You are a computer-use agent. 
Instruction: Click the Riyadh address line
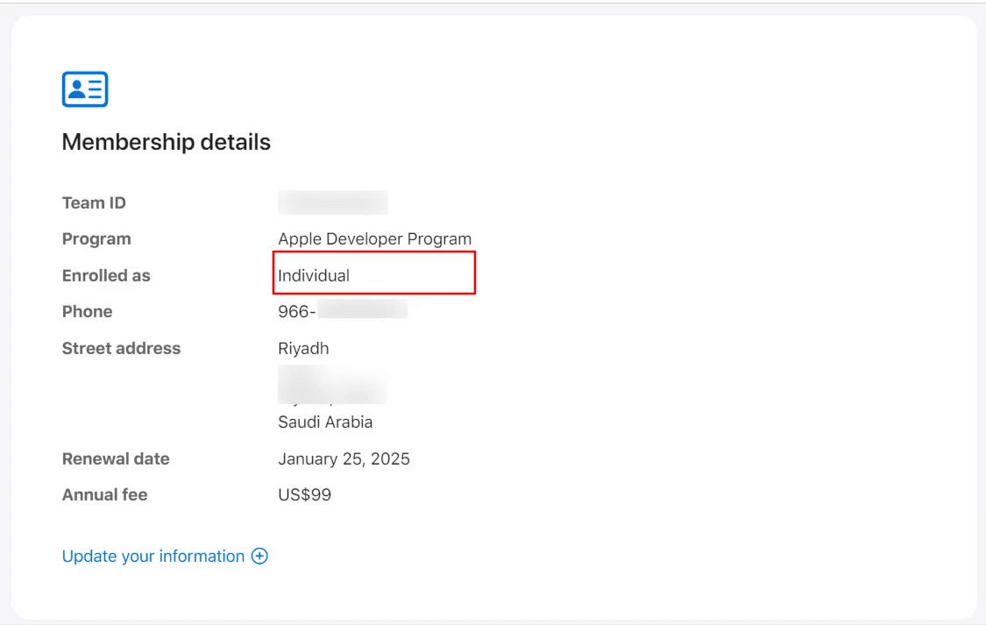[303, 348]
